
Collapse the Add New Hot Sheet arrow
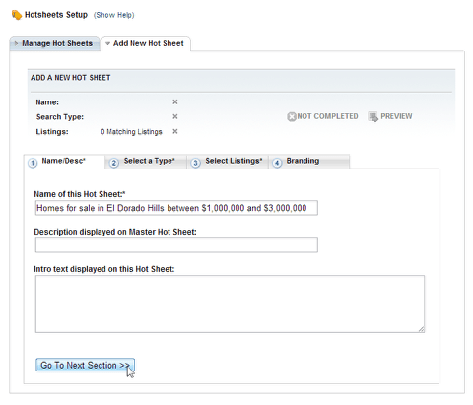107,43
